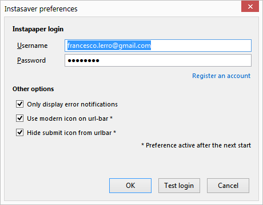Click the Test login button
Viewport: 263px width, 205px height.
[x=179, y=186]
